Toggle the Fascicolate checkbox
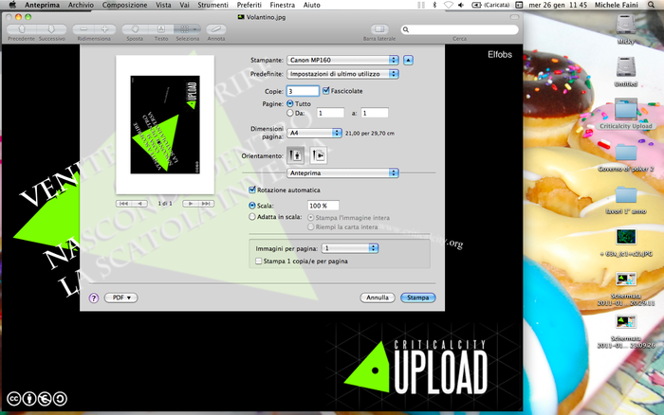This screenshot has width=664, height=415. pyautogui.click(x=326, y=91)
